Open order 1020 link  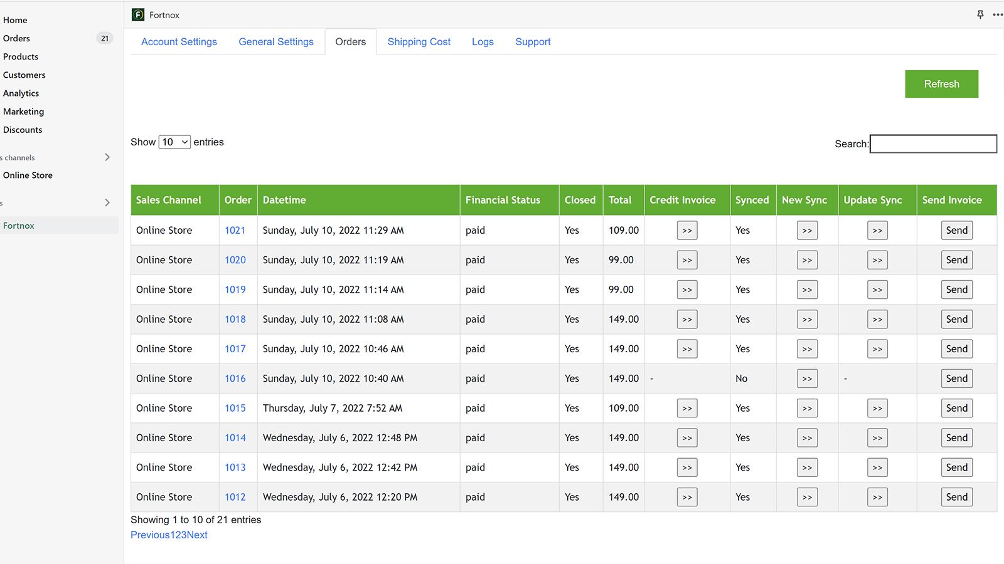(235, 260)
